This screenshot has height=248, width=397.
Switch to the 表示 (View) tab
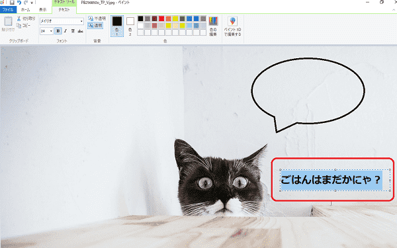tap(42, 10)
